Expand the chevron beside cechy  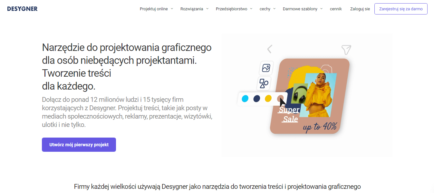click(x=274, y=9)
